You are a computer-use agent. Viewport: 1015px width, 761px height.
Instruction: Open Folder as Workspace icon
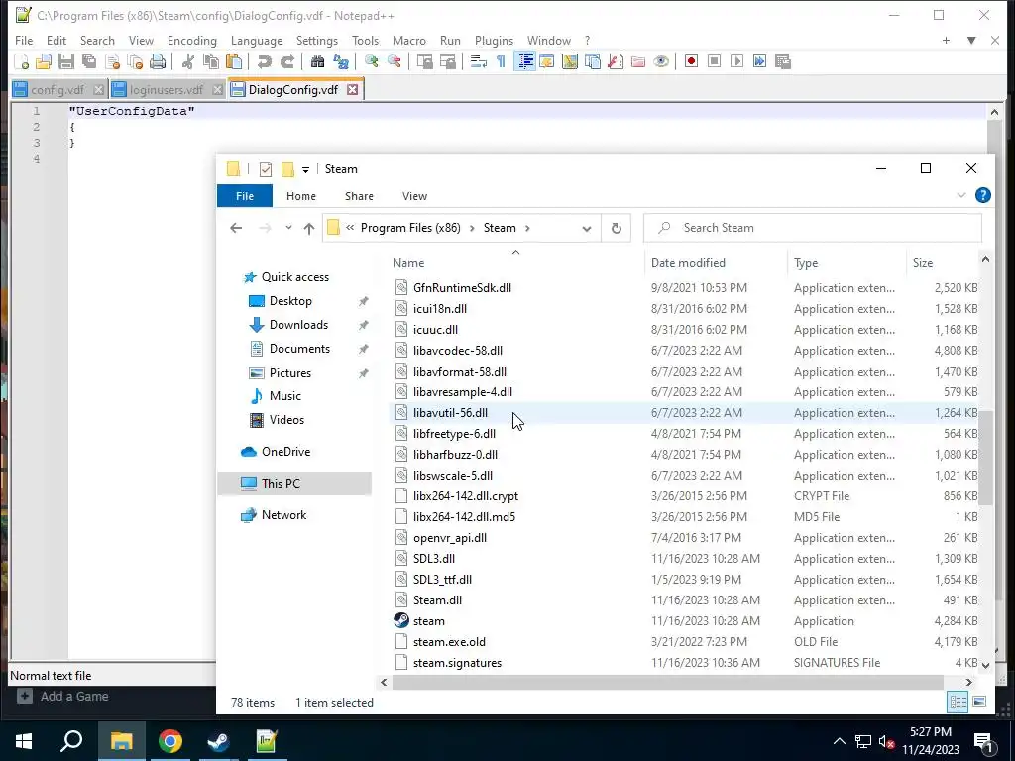tap(638, 61)
